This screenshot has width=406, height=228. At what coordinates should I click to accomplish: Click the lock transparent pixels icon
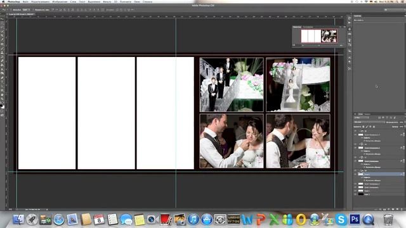pos(363,127)
